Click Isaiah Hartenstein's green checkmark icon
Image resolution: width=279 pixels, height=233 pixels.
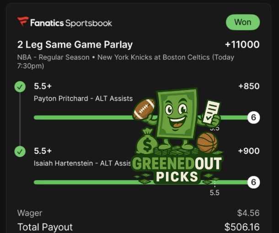[x=20, y=151]
